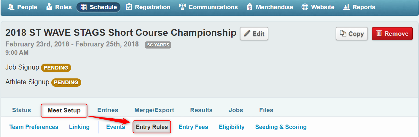Screen dimensions: 419x137
Task: Open the Reports chart icon
Action: coord(346,7)
